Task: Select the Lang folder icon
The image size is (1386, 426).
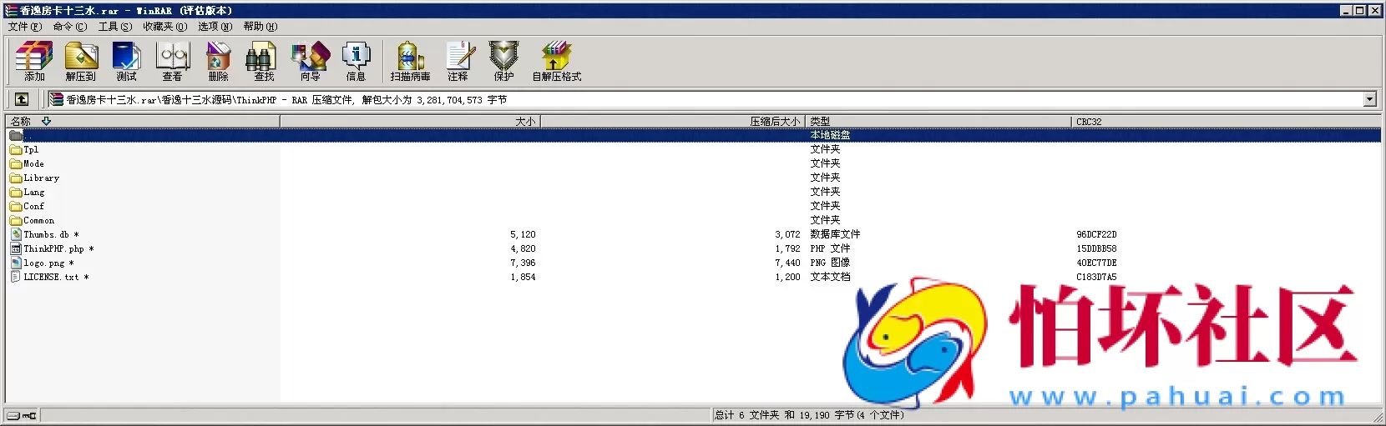Action: 16,193
